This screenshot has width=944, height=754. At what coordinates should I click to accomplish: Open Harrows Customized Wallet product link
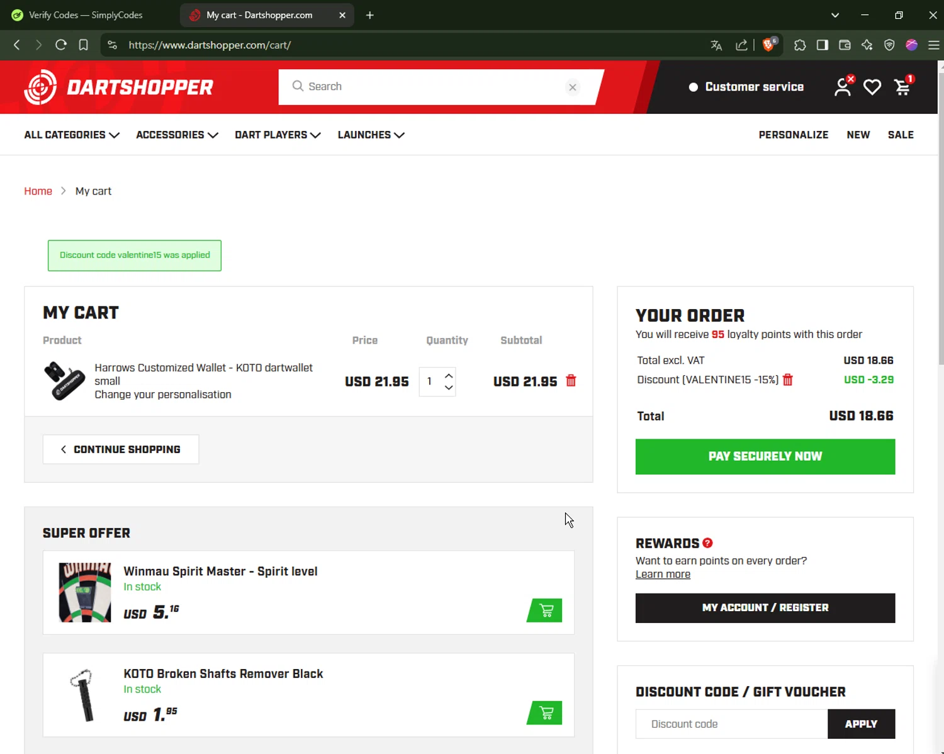pos(203,374)
